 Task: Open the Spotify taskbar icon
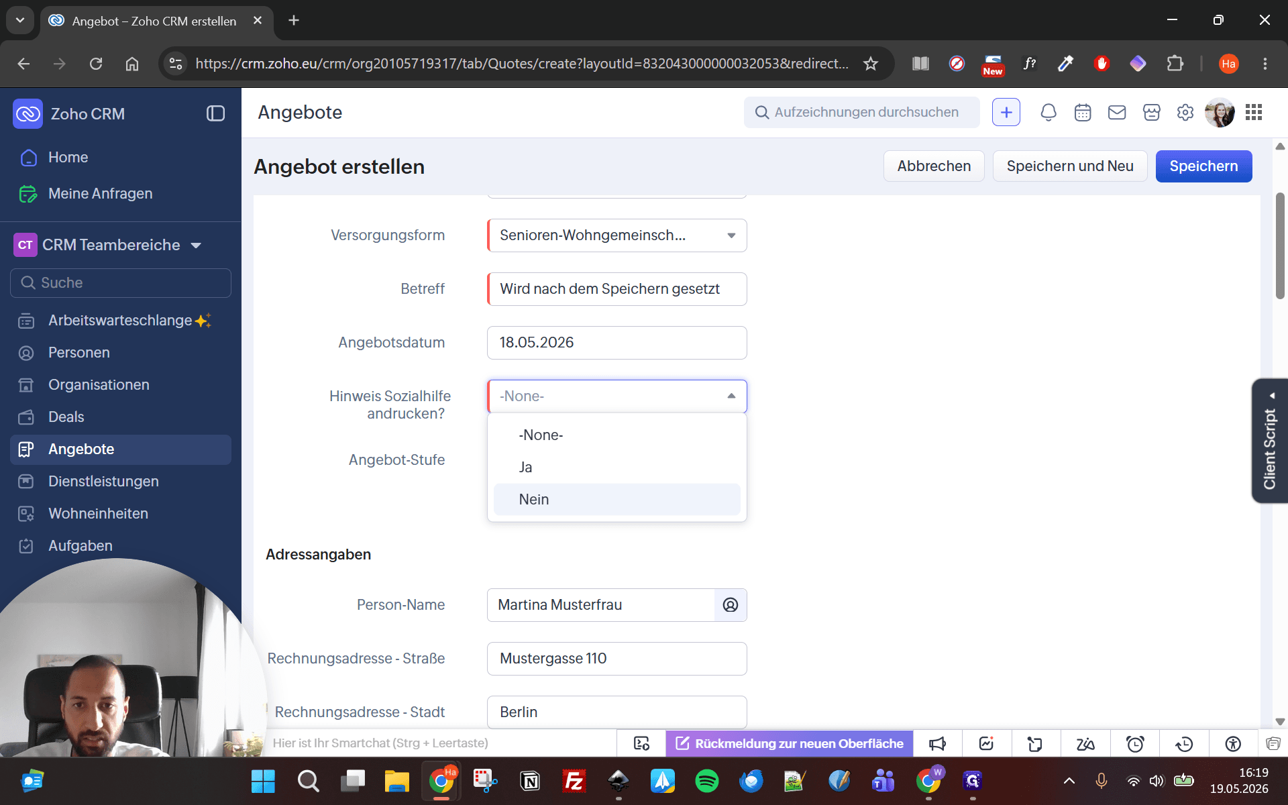pyautogui.click(x=706, y=781)
